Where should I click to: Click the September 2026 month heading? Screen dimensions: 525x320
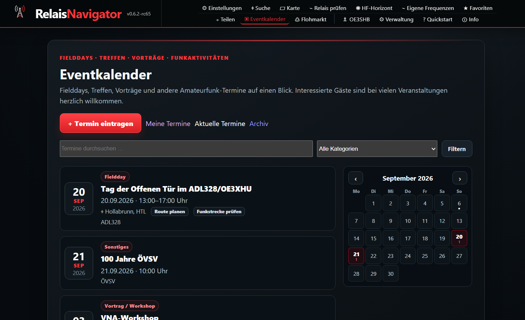(x=408, y=178)
